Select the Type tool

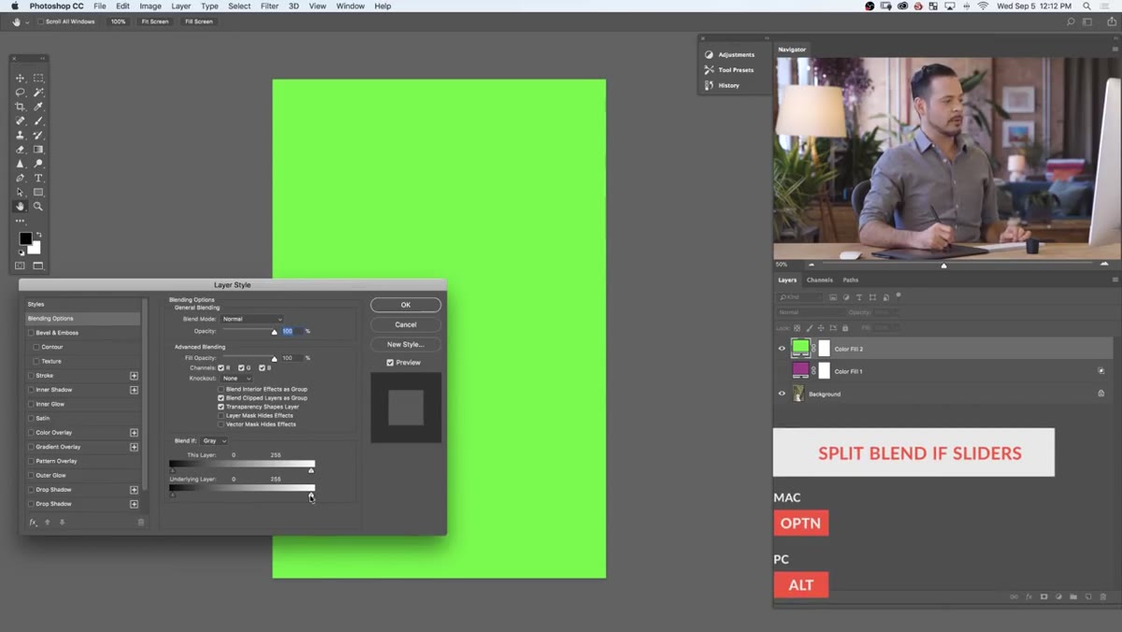38,178
